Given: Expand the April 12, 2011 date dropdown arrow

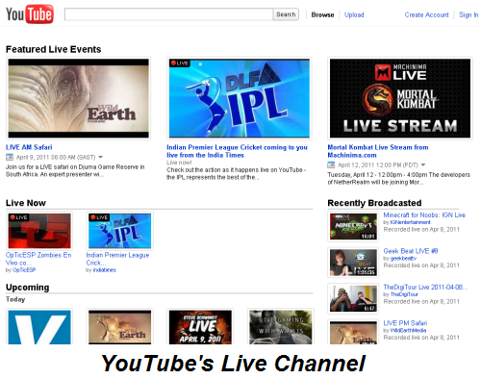Looking at the screenshot, I should 423,164.
